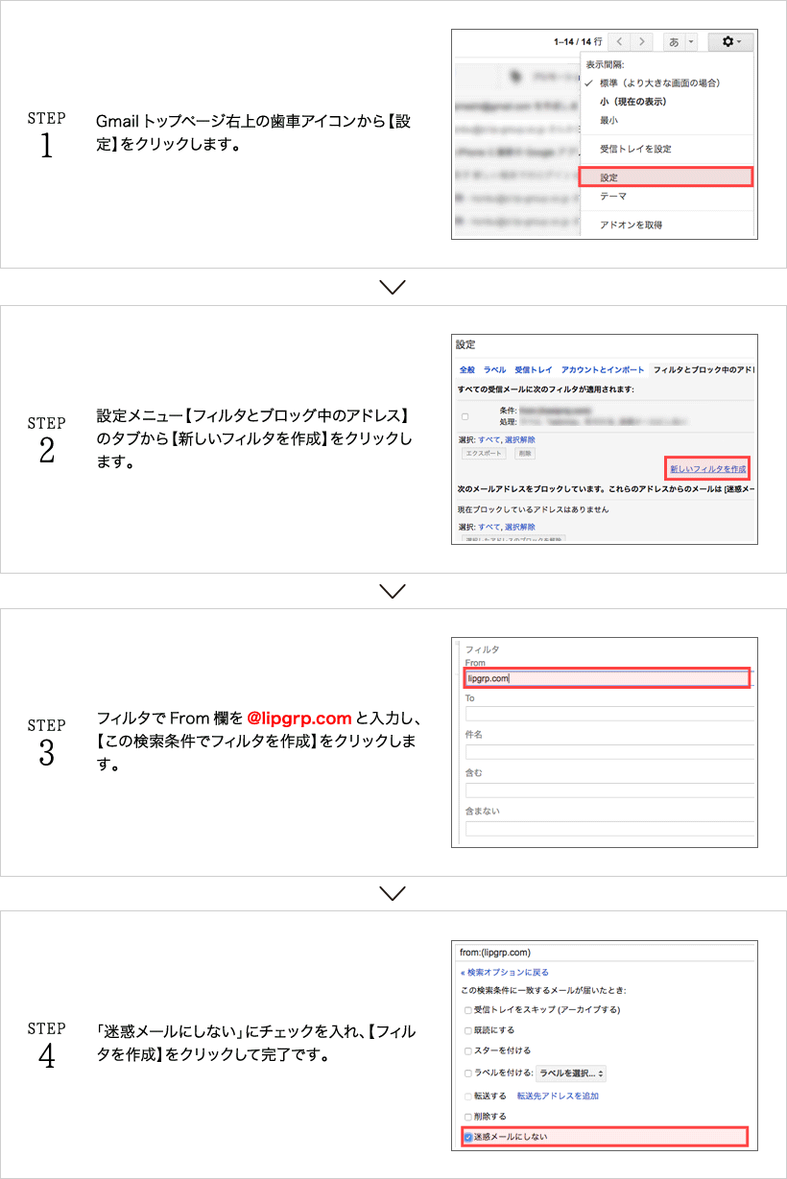Viewport: 787px width, 1179px height.
Task: Tick the existing filter's checkbox
Action: (x=465, y=416)
